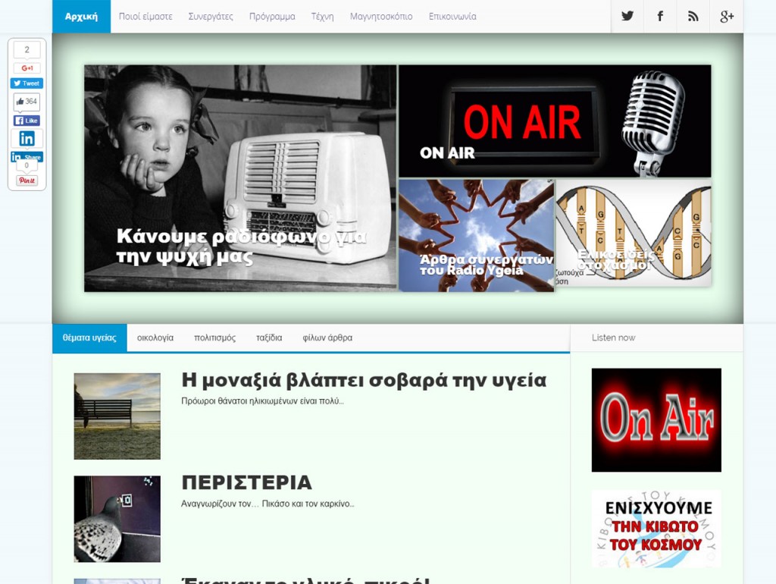Open the Ποιοί είμαστε menu item
776x584 pixels.
coord(145,17)
